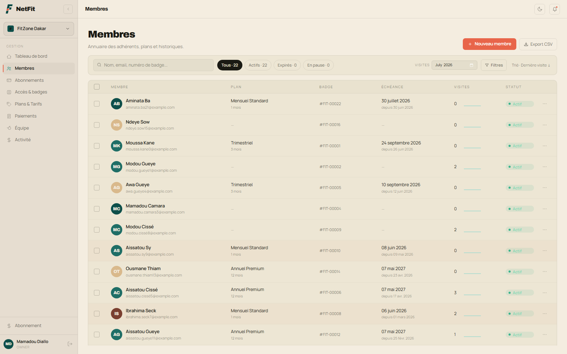
Task: Tick the checkbox for Ndeye Sow
Action: coord(97,125)
